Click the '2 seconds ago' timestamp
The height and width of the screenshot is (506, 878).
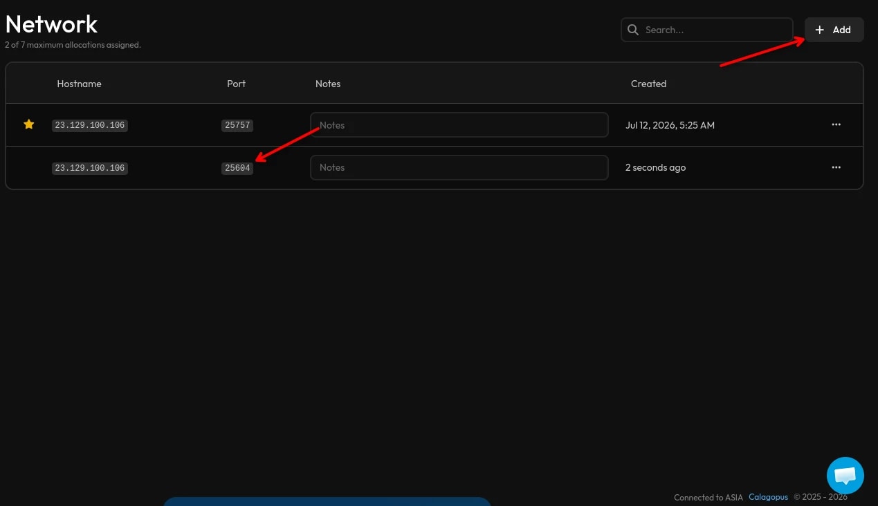pos(655,167)
